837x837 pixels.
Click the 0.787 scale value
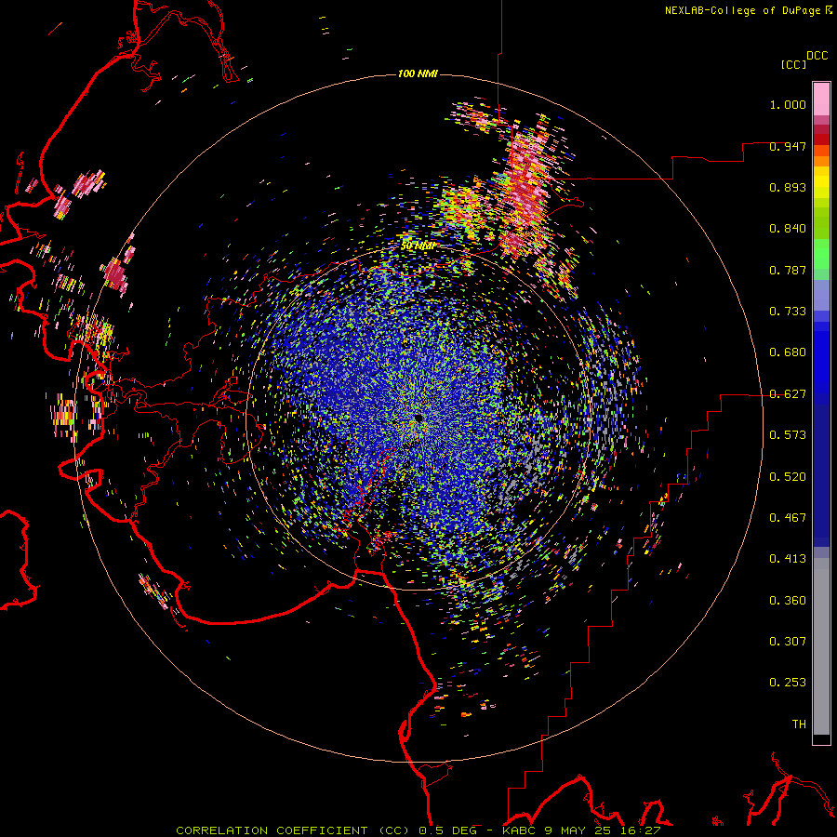click(x=788, y=270)
